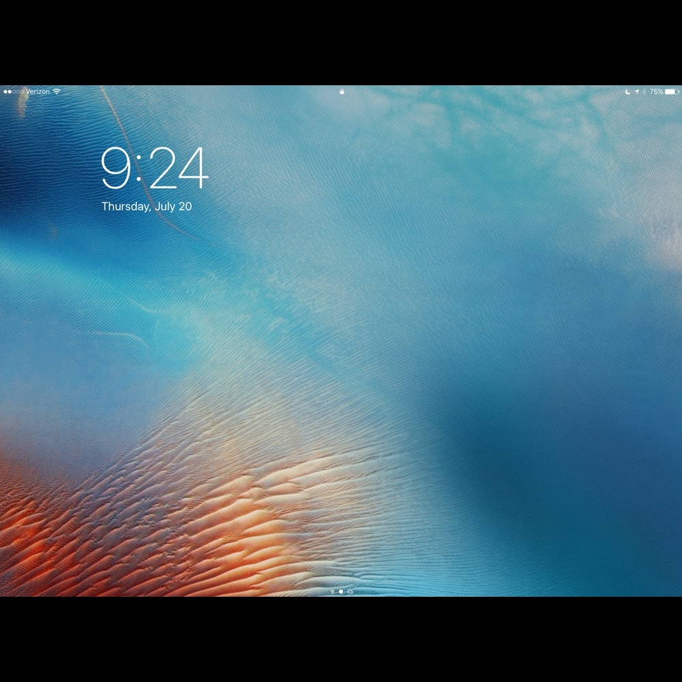This screenshot has width=682, height=682.
Task: Tap the 75% battery percentage text
Action: tap(656, 91)
